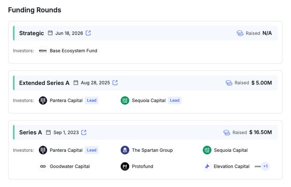
Task: Click the Jun 18, 2026 date
Action: pyautogui.click(x=69, y=33)
